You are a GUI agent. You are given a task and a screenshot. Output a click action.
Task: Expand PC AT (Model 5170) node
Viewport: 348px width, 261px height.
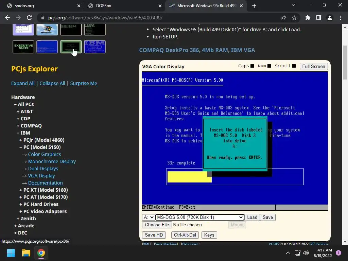43,197
